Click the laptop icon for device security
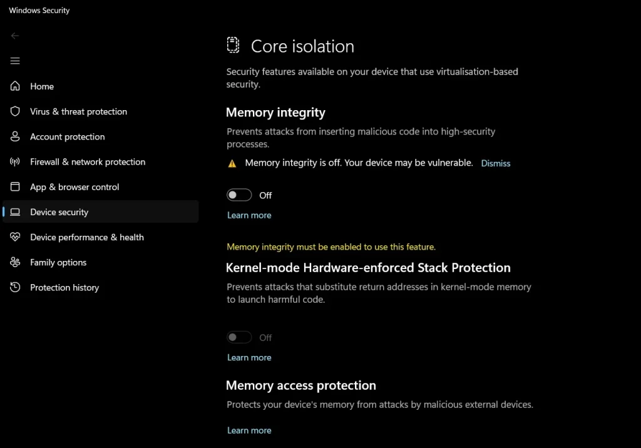The image size is (641, 448). pos(15,211)
